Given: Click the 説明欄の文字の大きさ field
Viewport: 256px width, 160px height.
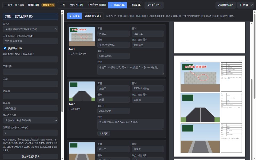Looking at the screenshot, I should tap(30, 133).
